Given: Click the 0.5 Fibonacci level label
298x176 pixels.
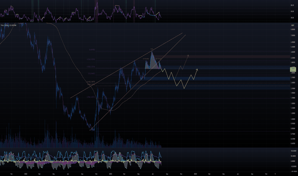Looking at the screenshot, I should [91, 74].
